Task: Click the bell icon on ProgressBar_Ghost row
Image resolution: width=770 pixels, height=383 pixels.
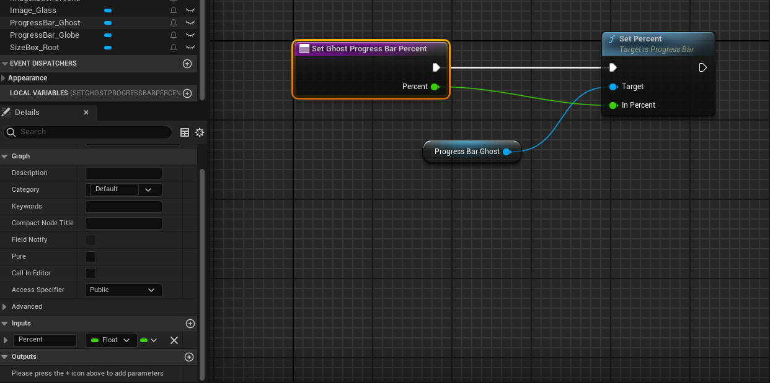Action: (174, 23)
